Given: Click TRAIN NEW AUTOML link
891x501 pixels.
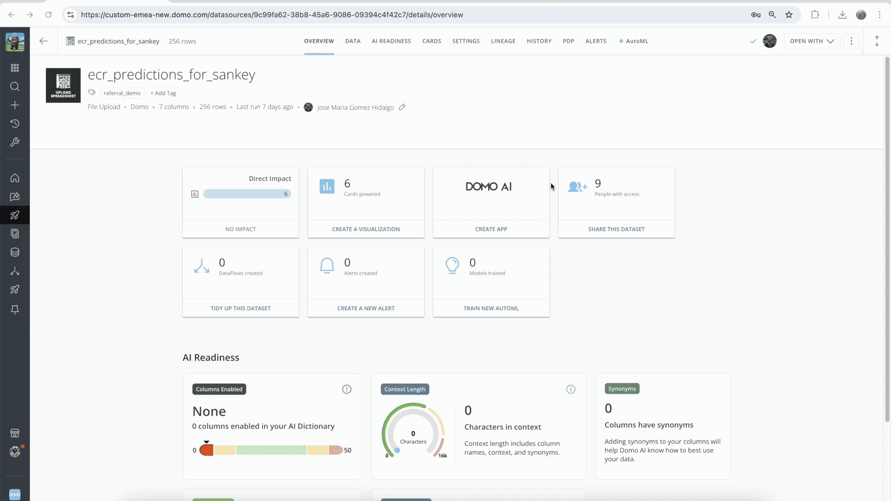Looking at the screenshot, I should point(491,308).
